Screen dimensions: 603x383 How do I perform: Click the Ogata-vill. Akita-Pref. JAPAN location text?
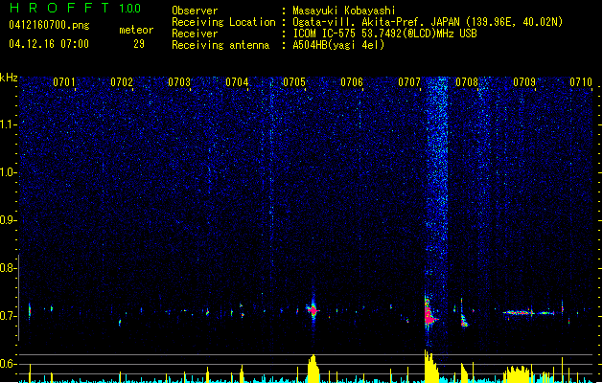tap(428, 22)
